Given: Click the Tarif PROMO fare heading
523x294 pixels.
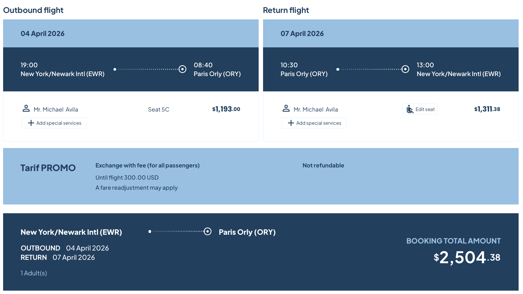Looking at the screenshot, I should (48, 168).
